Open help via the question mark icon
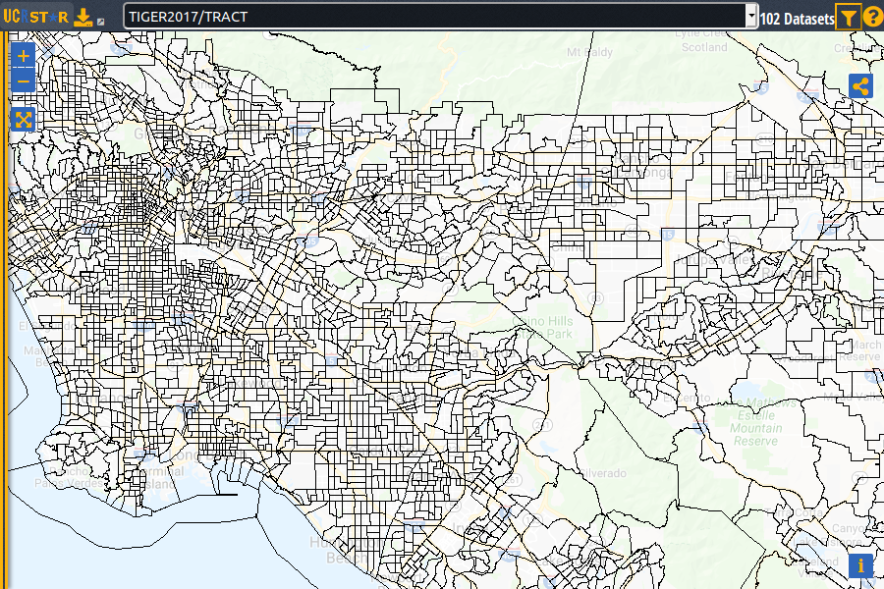This screenshot has width=884, height=589. [x=872, y=17]
